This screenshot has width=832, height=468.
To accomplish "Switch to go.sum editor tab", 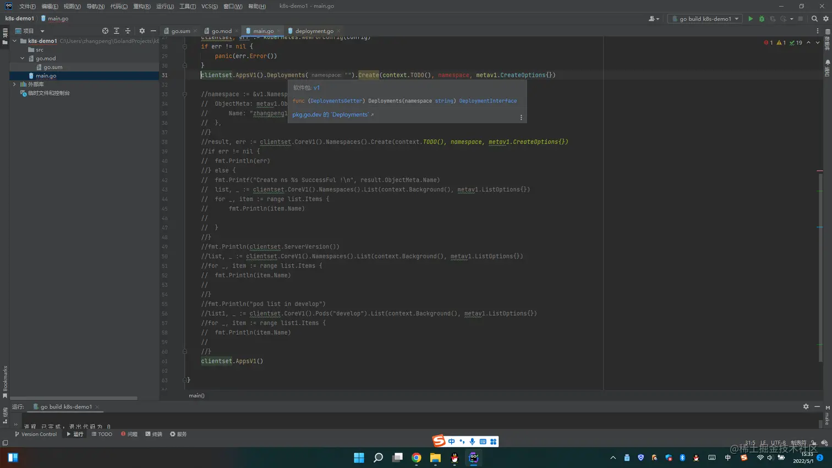I will click(x=180, y=31).
